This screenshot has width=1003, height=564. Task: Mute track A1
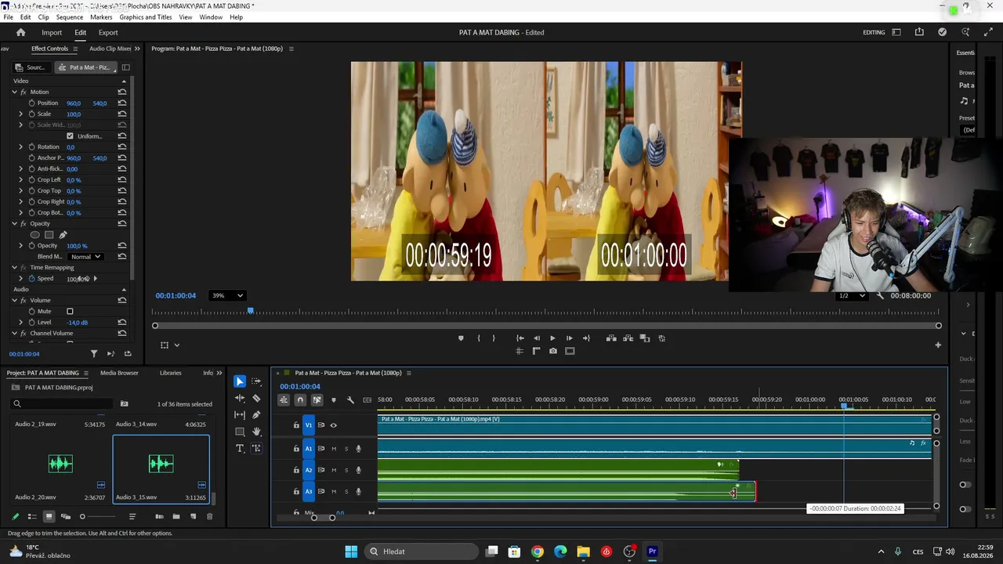pyautogui.click(x=334, y=449)
